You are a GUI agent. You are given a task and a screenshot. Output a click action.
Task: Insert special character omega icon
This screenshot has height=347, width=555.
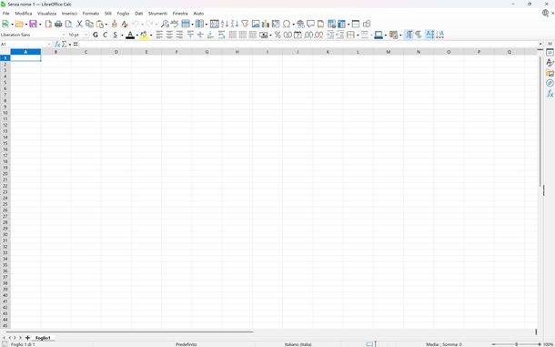[x=287, y=24]
